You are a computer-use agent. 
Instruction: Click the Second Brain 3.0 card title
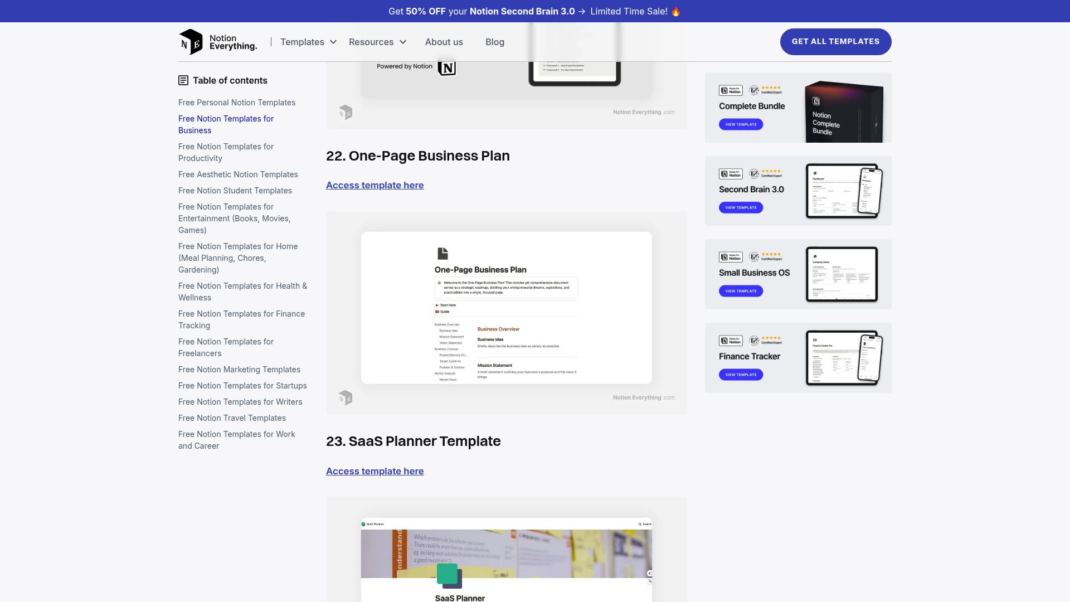coord(751,190)
